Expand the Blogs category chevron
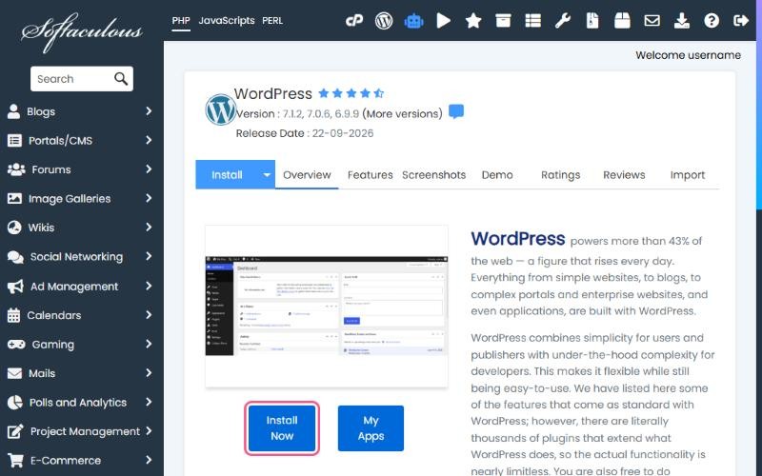Viewport: 762px width, 476px height. [x=149, y=111]
